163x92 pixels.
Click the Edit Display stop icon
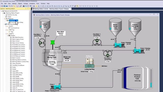(x=36, y=6)
